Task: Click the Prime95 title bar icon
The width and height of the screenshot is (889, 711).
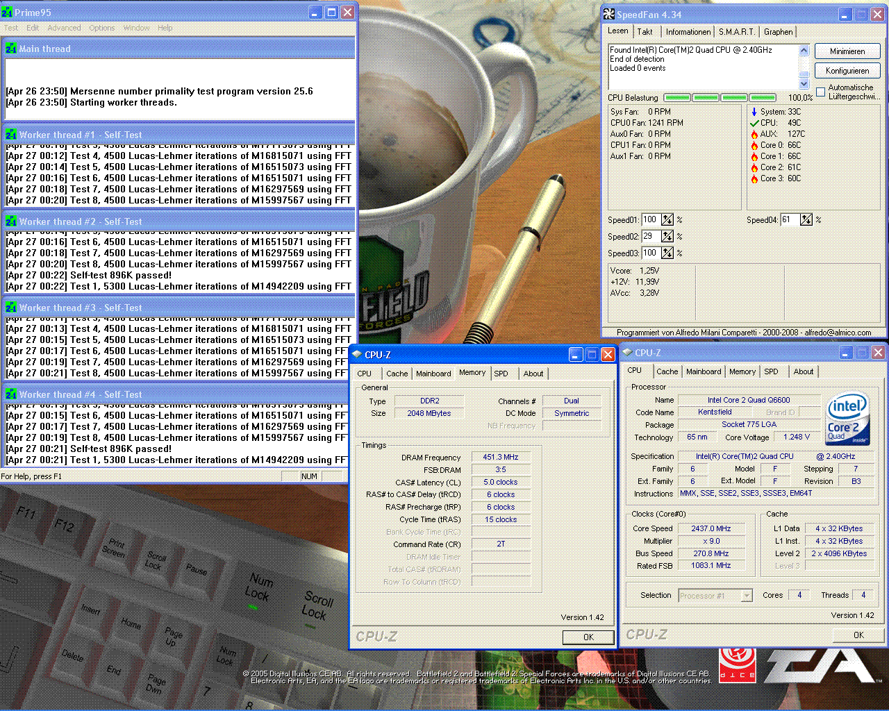Action: [7, 12]
